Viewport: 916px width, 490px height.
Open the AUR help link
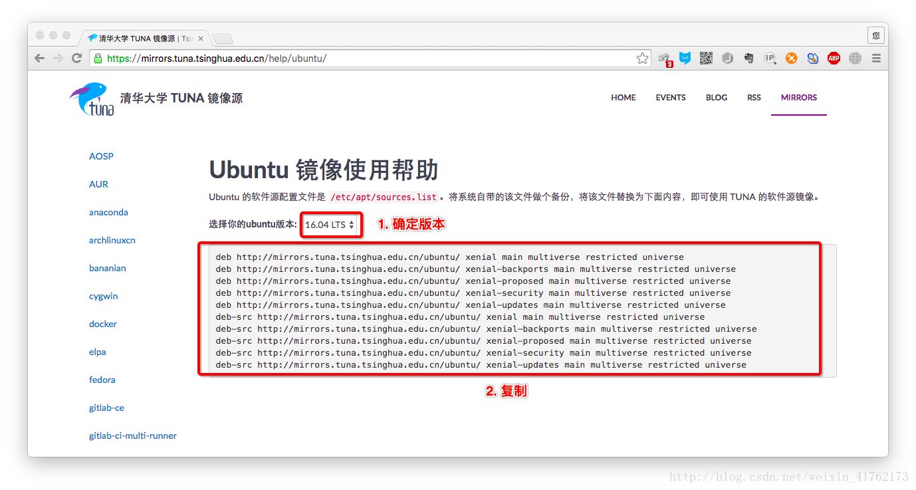point(98,184)
